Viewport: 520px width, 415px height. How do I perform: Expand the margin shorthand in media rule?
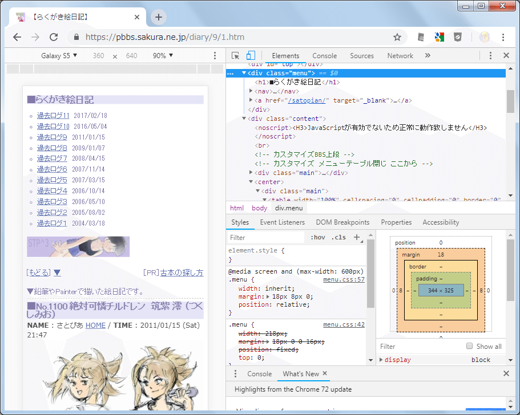coord(268,296)
